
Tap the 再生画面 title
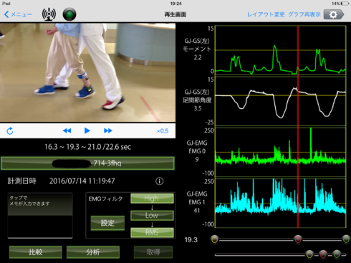click(175, 14)
